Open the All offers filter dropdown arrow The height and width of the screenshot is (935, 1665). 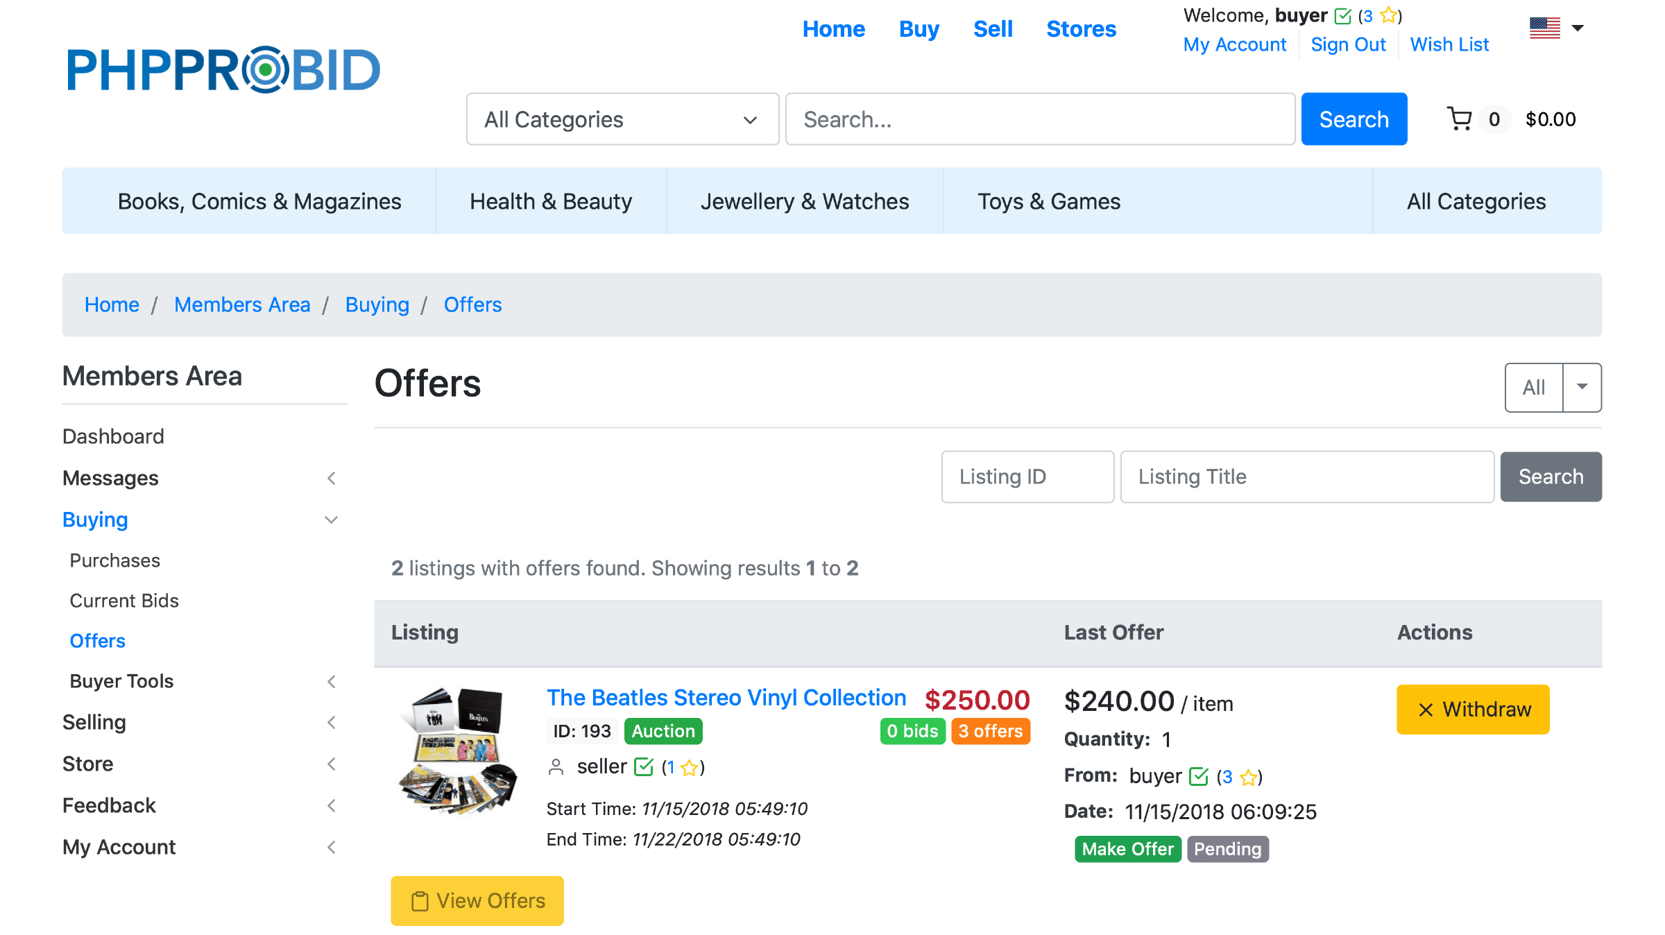click(1582, 387)
